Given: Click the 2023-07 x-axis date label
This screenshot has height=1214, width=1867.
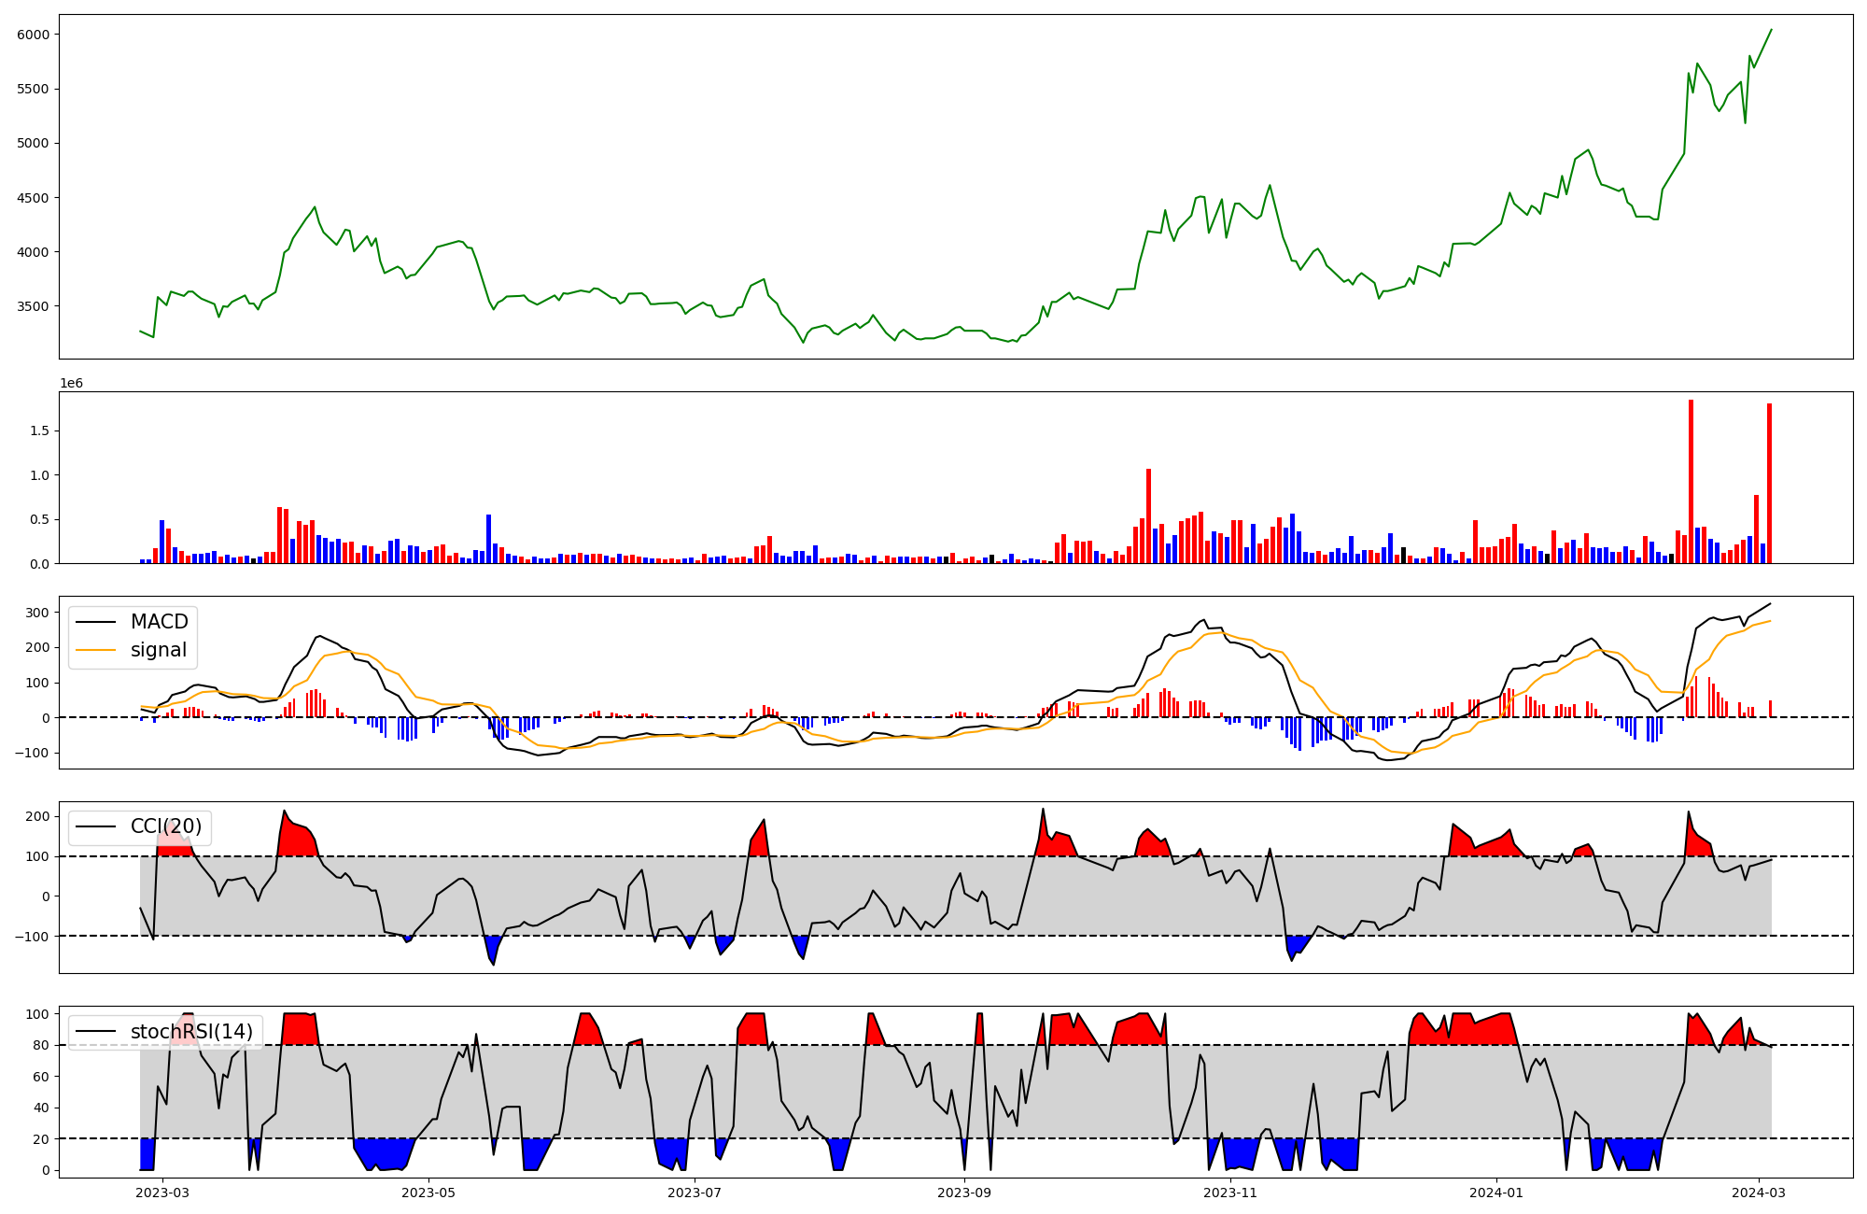Looking at the screenshot, I should point(695,1193).
